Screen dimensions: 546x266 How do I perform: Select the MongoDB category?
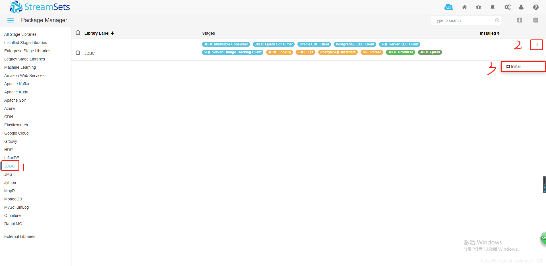point(13,199)
